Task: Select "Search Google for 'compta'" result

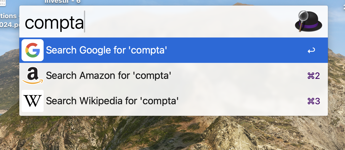Action: coord(107,50)
